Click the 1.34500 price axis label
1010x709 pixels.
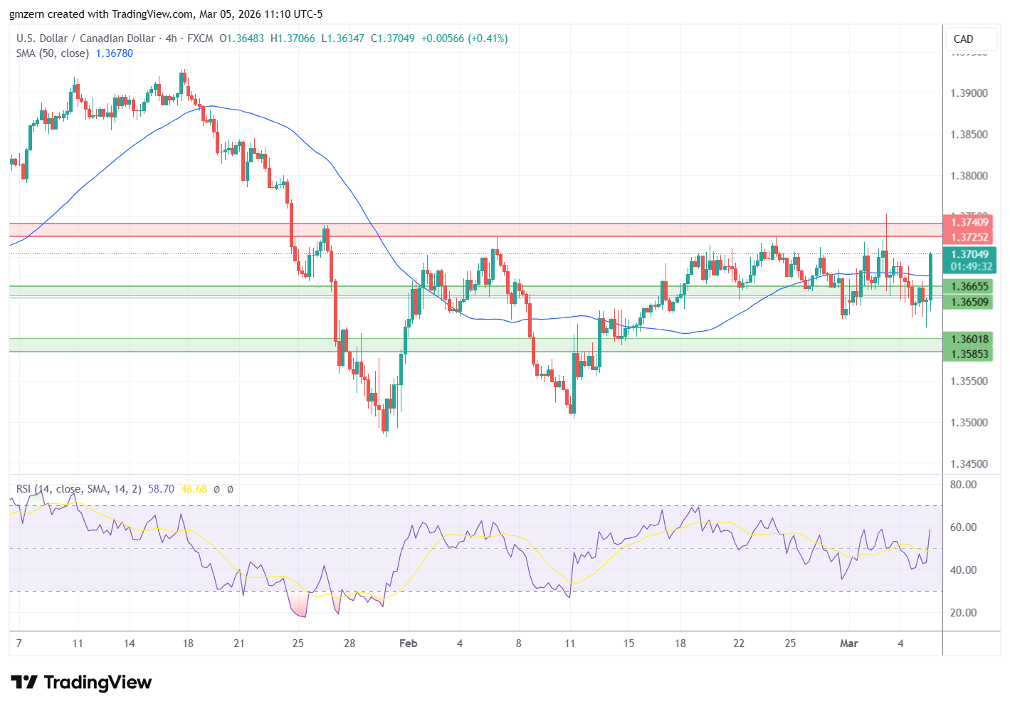coord(969,463)
